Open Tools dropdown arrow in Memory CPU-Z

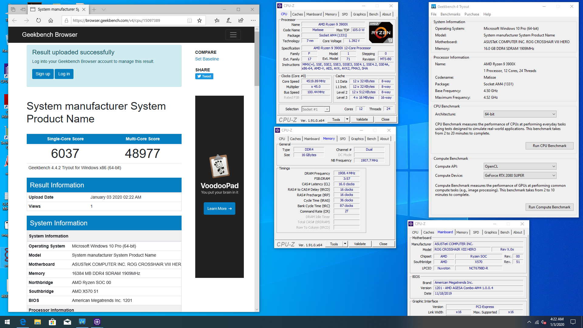click(345, 244)
